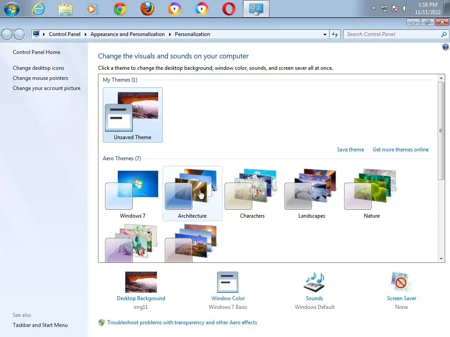Open Troubleshoot problems with transparency link

point(182,323)
